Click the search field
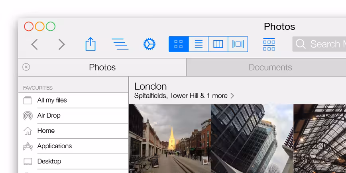The image size is (346, 173). click(x=319, y=44)
